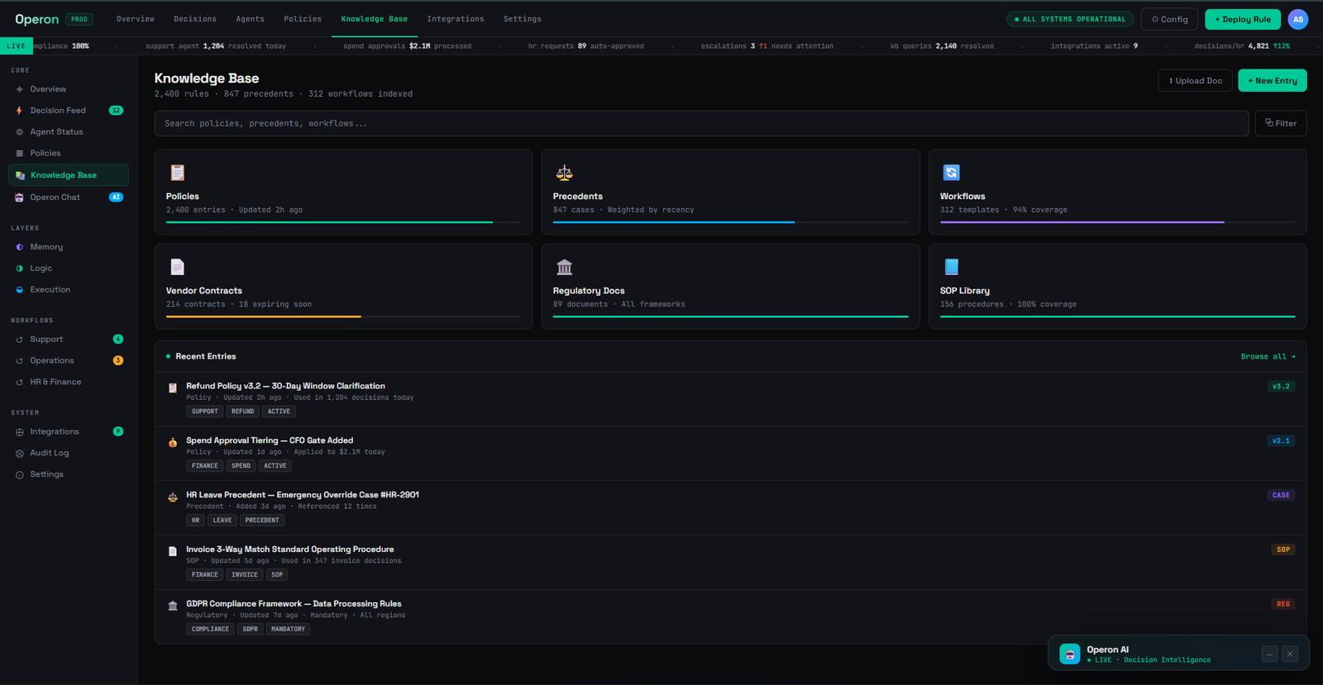Click the Regulatory Docs building icon
Image resolution: width=1323 pixels, height=685 pixels.
[564, 267]
